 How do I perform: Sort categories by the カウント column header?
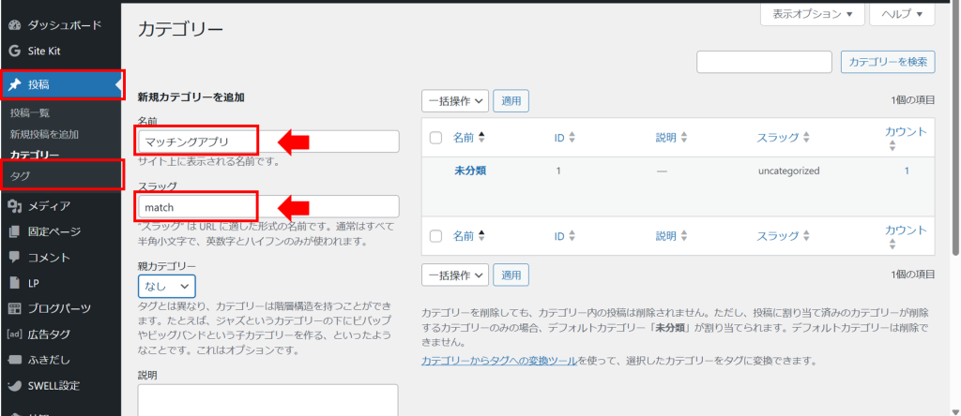click(906, 138)
